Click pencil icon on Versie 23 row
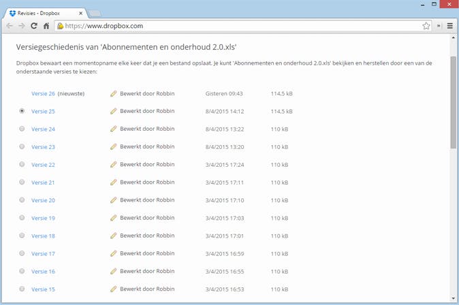The image size is (459, 305). [114, 147]
